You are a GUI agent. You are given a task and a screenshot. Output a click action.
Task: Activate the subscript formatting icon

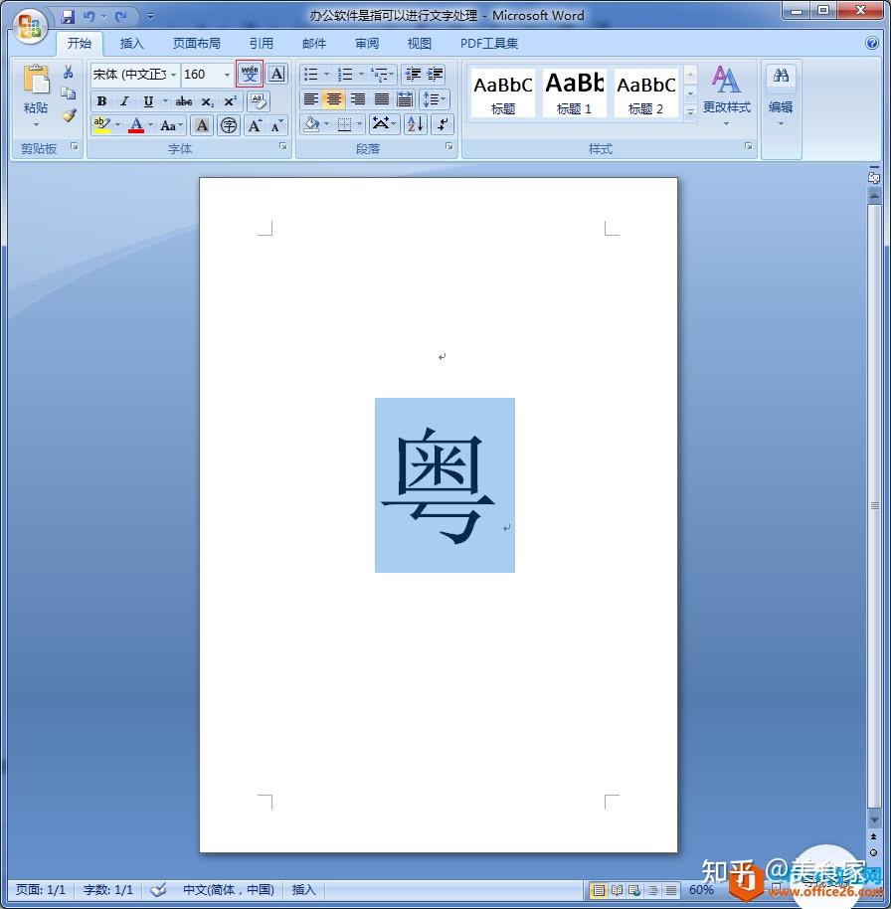pyautogui.click(x=210, y=100)
